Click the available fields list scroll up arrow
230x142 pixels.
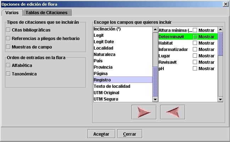pos(155,30)
